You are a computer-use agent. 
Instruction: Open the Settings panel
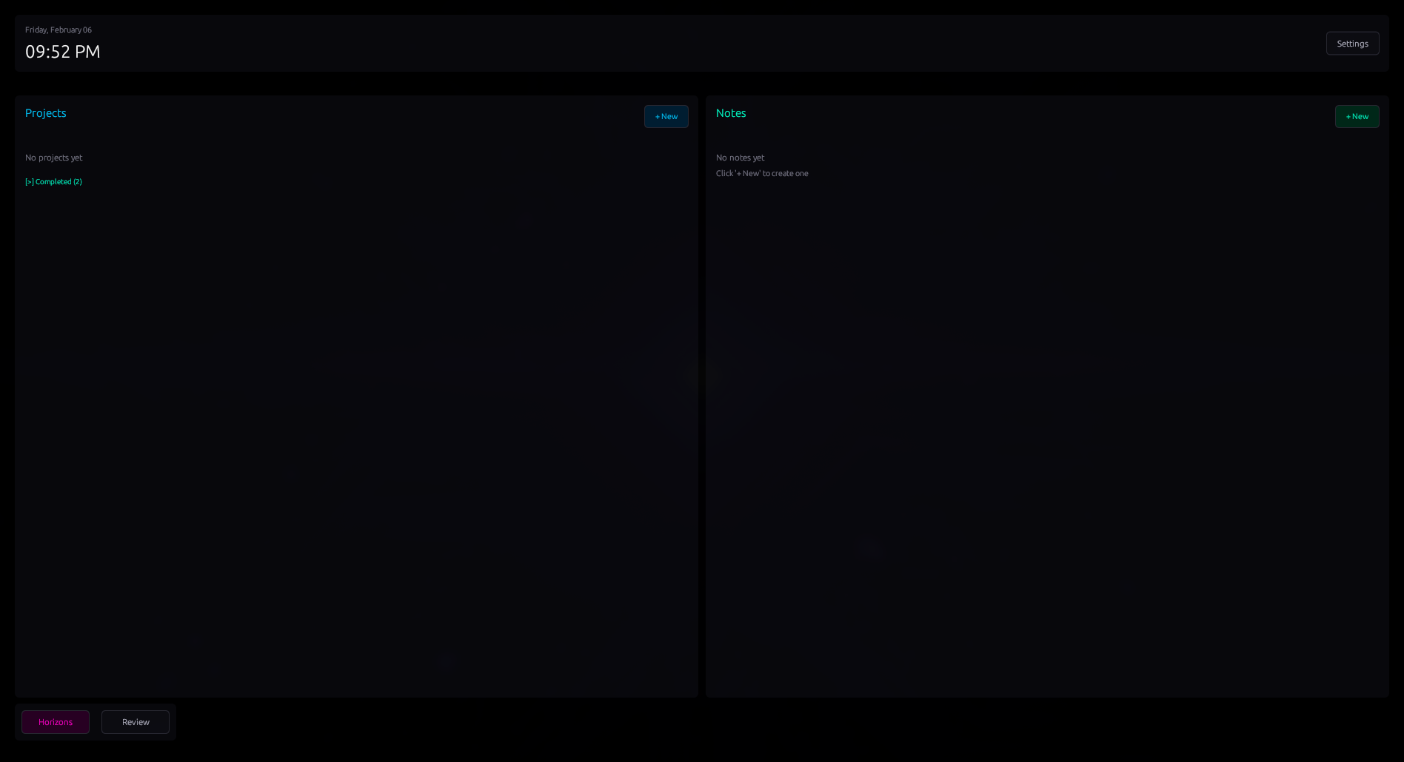pyautogui.click(x=1352, y=43)
